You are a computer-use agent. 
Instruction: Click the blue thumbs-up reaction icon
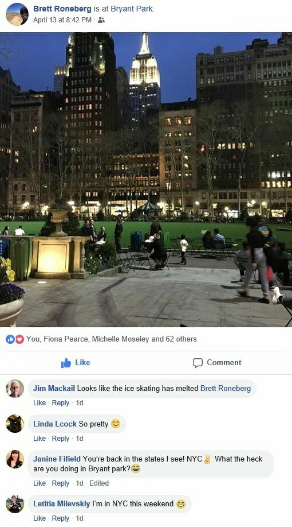[x=10, y=339]
